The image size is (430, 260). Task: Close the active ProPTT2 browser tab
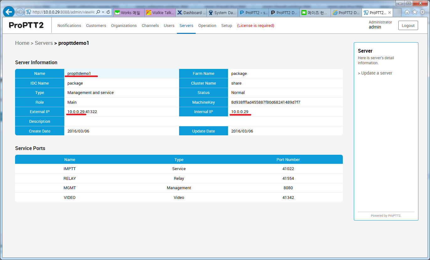click(x=390, y=13)
